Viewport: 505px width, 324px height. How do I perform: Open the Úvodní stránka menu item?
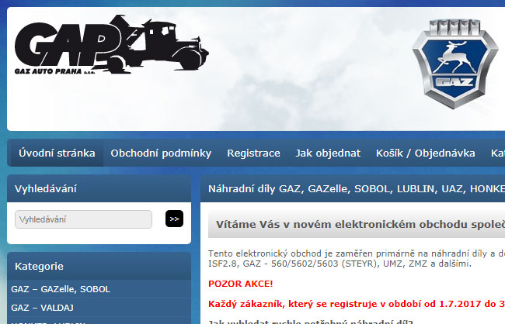point(57,153)
